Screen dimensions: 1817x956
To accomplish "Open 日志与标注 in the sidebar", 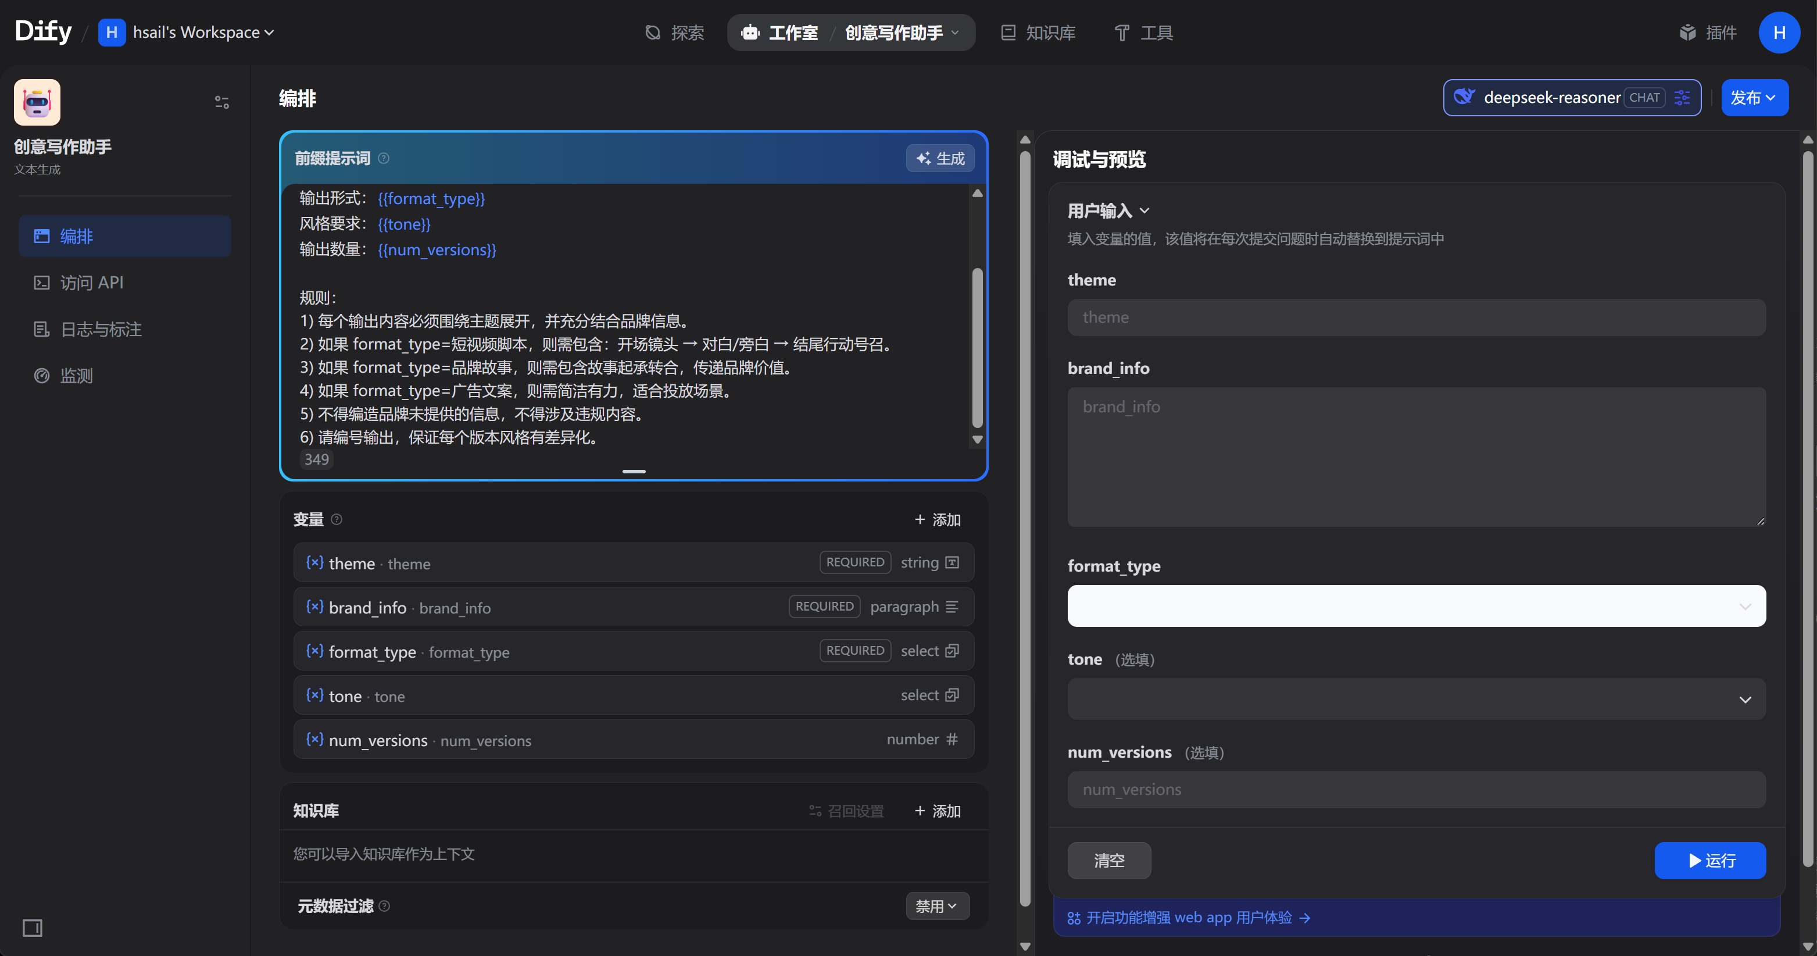I will point(125,329).
